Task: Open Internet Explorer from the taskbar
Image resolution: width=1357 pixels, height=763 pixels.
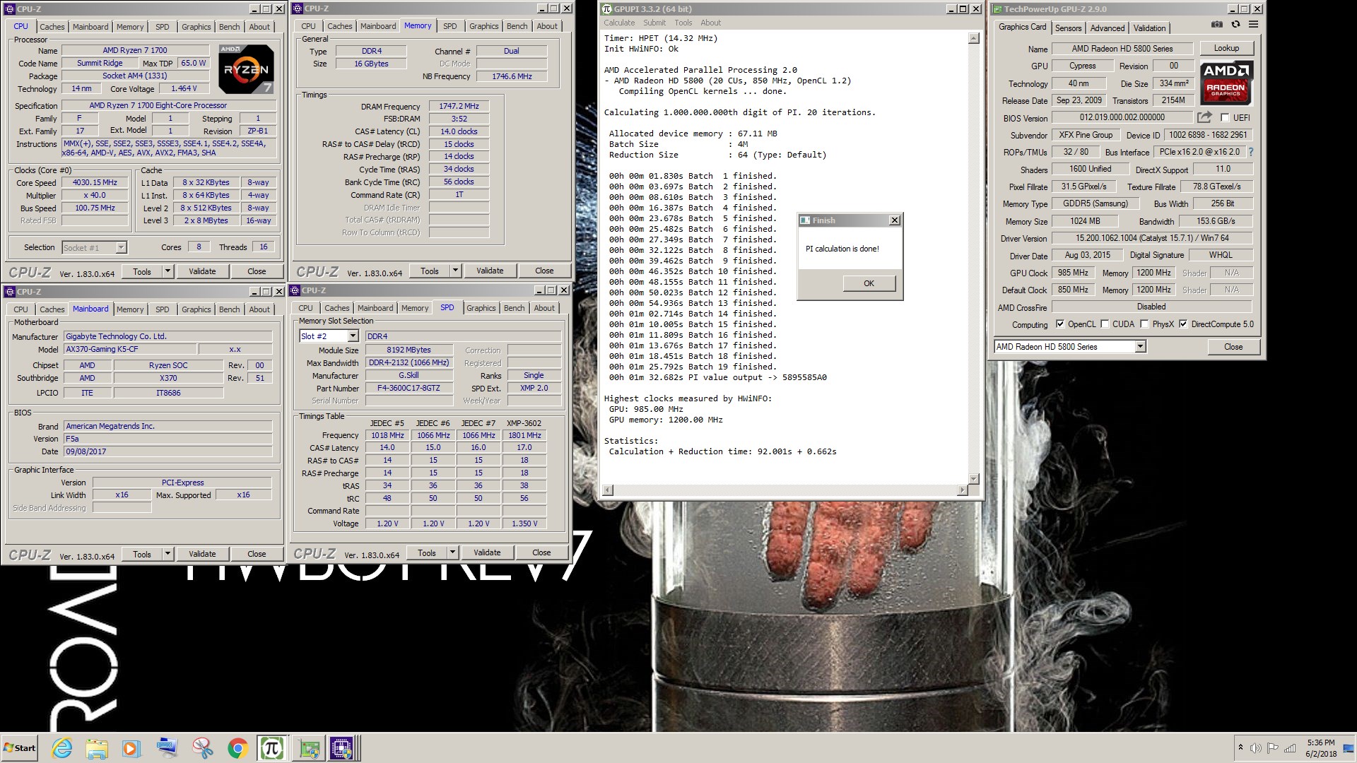Action: pyautogui.click(x=61, y=748)
